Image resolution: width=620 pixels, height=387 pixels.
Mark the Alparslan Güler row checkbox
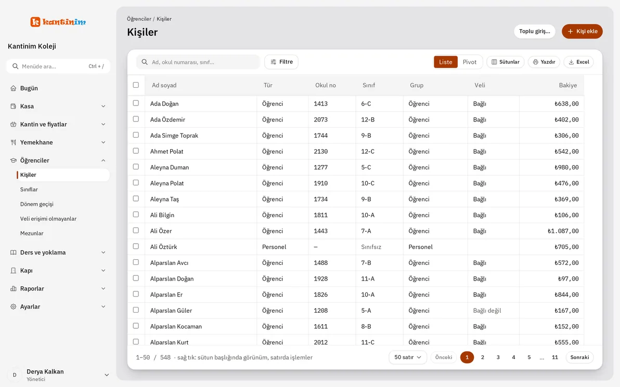(x=136, y=310)
